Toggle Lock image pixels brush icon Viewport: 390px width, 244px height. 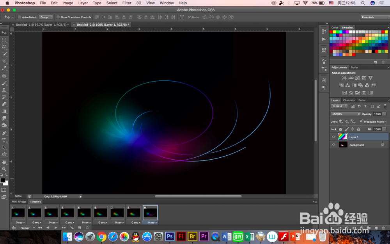(x=346, y=129)
